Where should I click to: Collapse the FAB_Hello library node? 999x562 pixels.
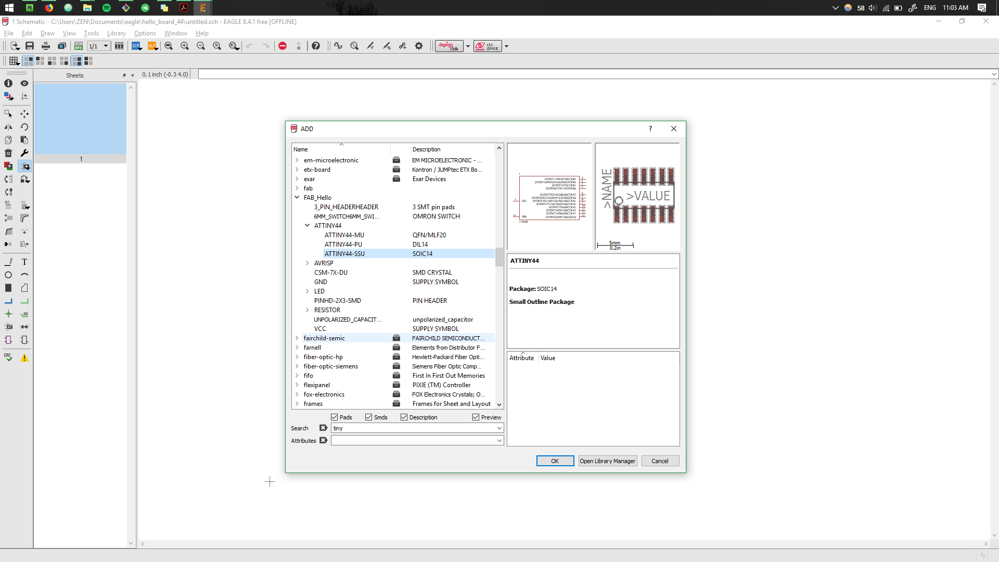point(297,198)
